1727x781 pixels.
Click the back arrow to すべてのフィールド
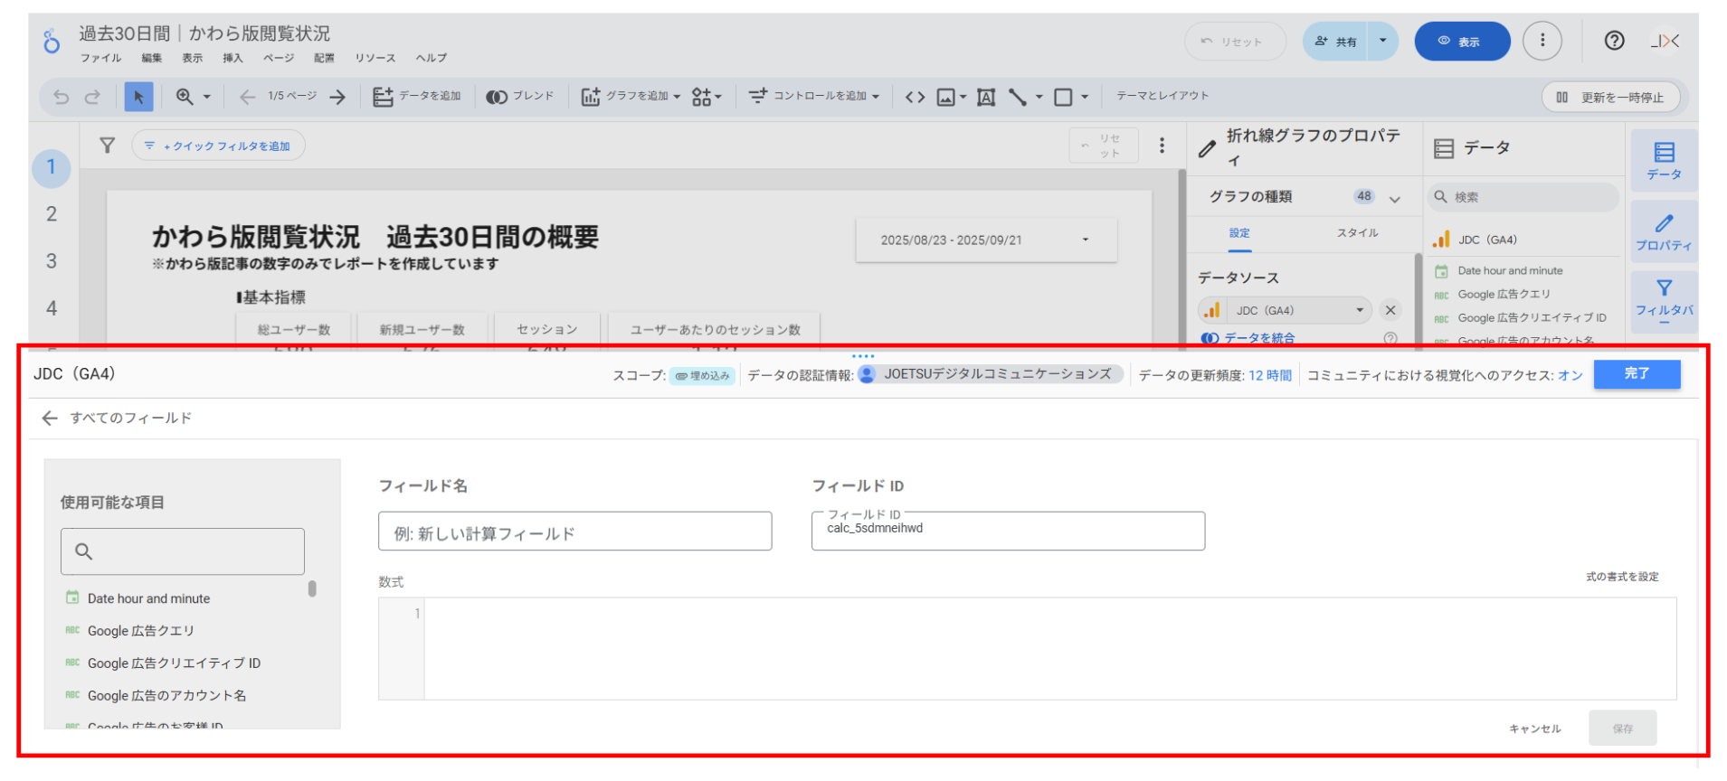click(x=50, y=418)
